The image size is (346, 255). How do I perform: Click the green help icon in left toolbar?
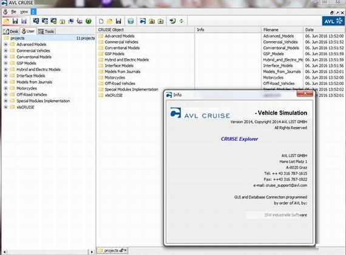pos(89,21)
